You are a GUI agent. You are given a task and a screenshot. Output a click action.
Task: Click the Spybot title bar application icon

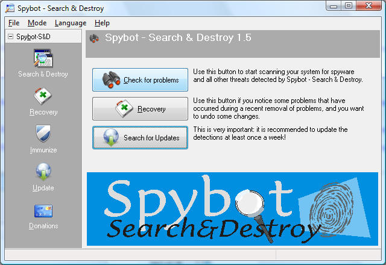tap(10, 8)
